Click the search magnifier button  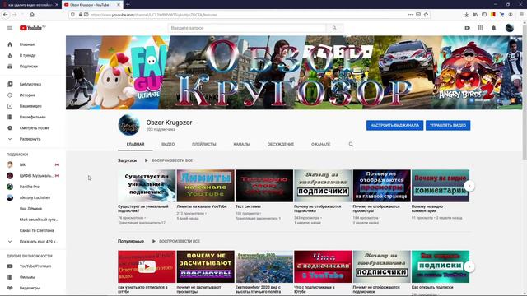click(x=334, y=28)
